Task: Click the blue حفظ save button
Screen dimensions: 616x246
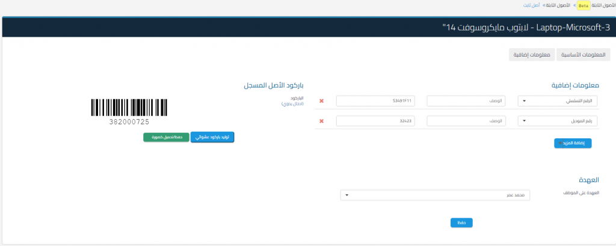Action: coord(461,223)
